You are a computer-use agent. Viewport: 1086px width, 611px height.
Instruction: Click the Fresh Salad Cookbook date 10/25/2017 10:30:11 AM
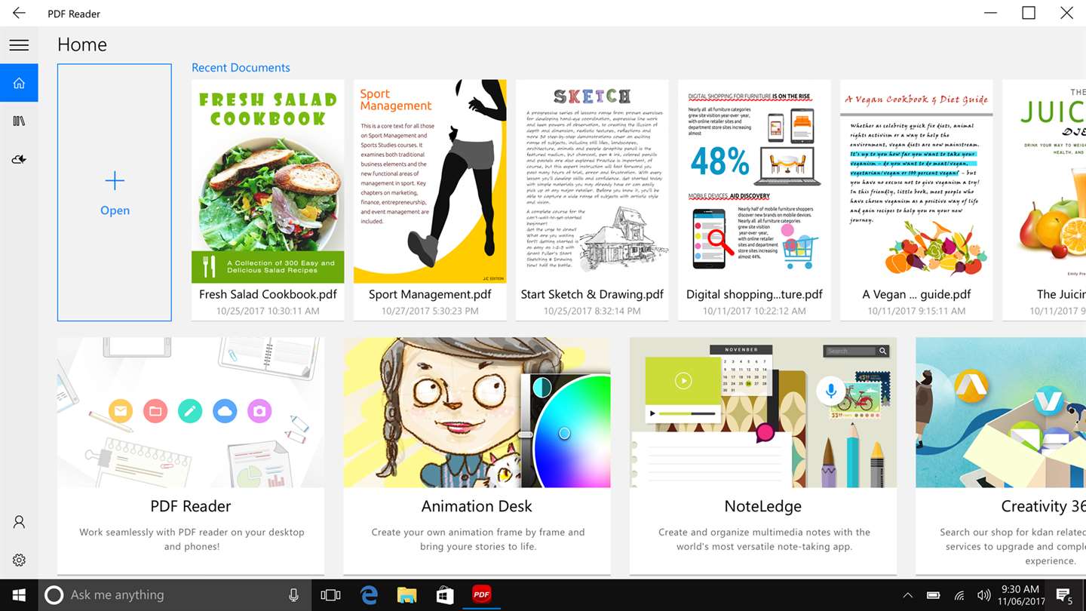(268, 311)
